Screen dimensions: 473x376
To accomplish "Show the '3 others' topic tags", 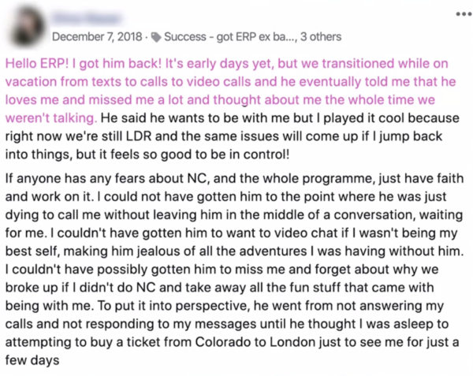I will [321, 37].
